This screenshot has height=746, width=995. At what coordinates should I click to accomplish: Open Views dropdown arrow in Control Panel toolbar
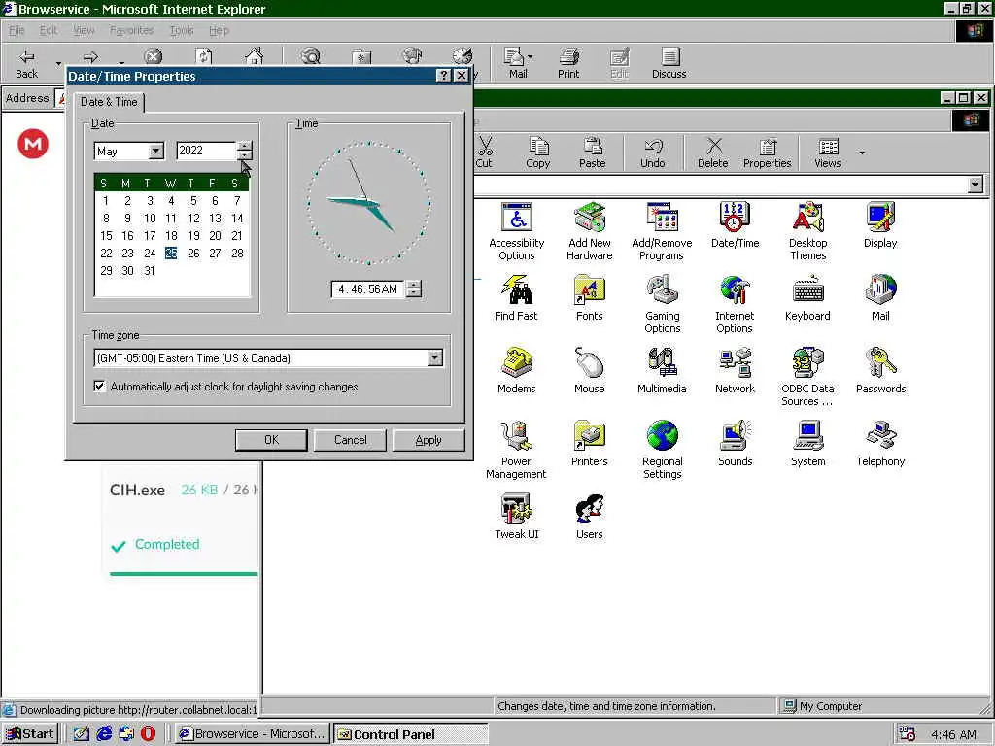(x=862, y=153)
